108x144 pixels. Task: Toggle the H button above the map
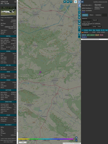[x=68, y=2]
